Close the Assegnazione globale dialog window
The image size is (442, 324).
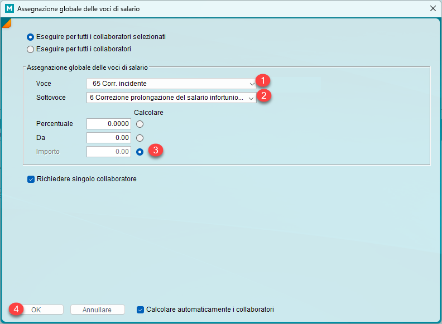click(433, 8)
